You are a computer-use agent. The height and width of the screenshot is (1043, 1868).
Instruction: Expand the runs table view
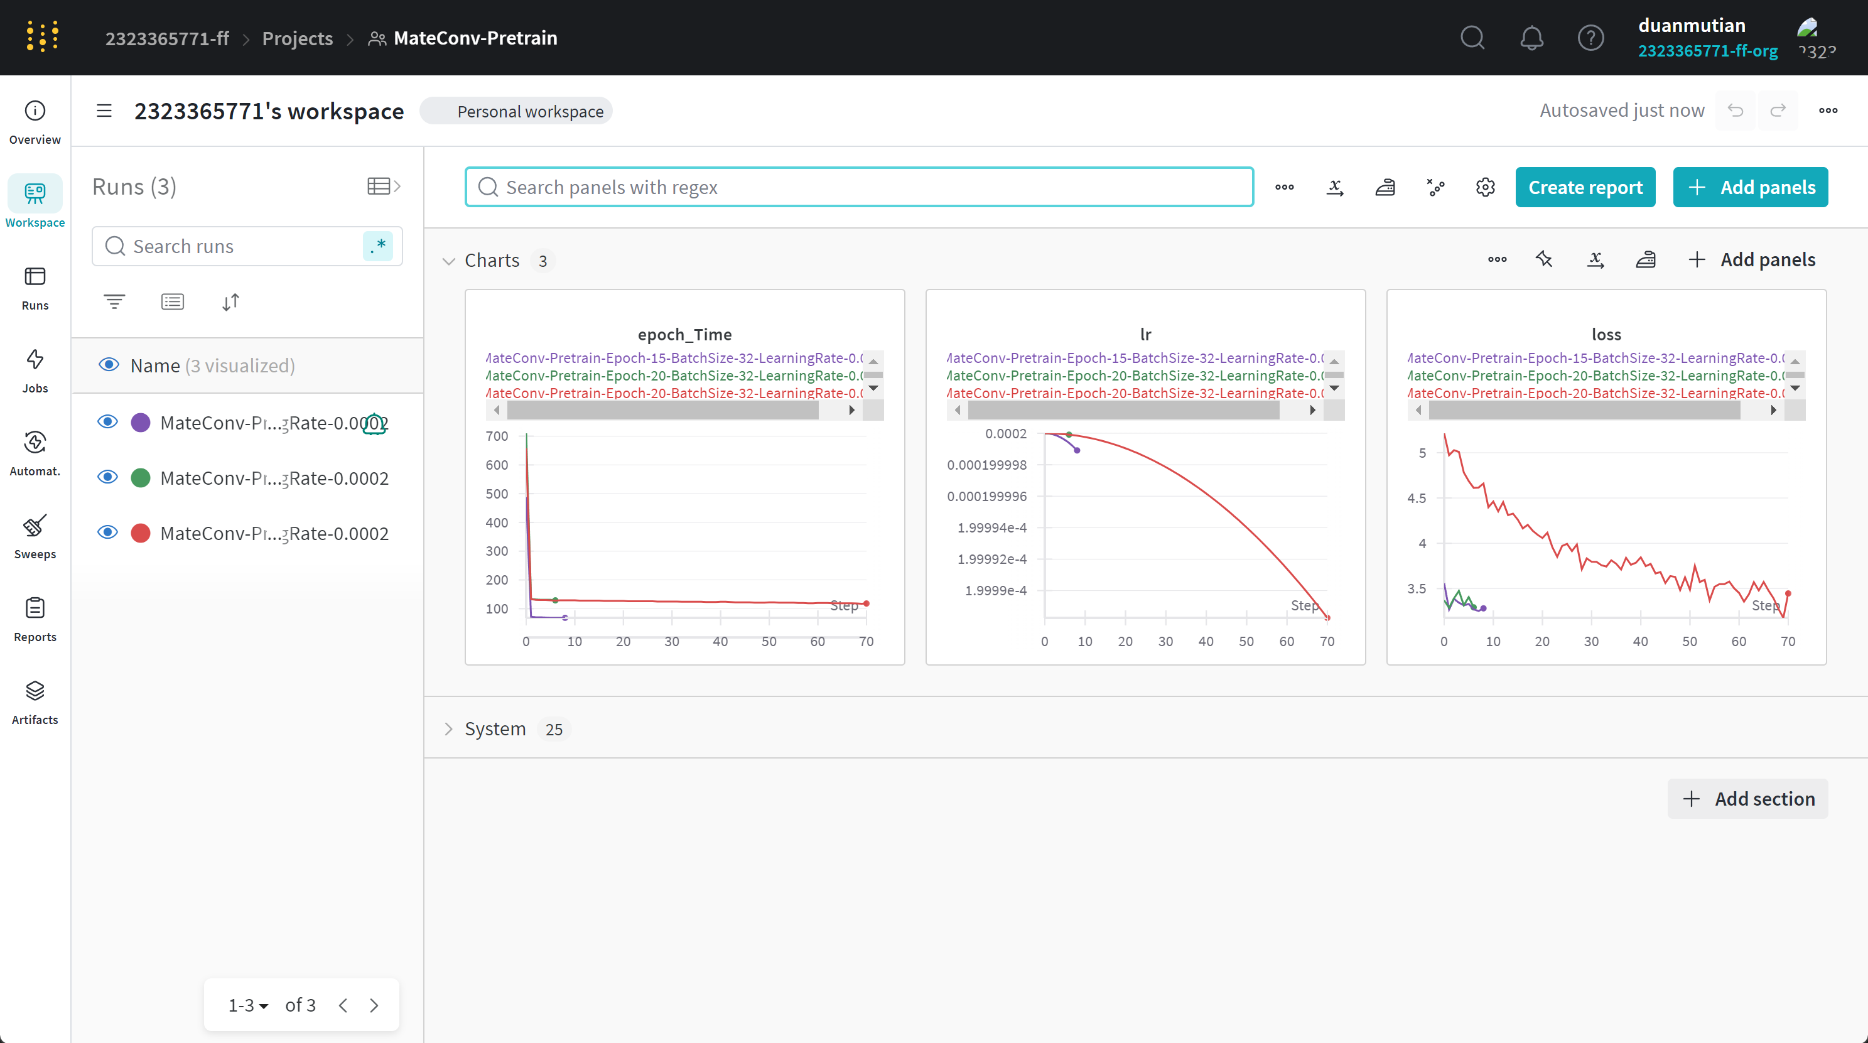click(x=384, y=186)
